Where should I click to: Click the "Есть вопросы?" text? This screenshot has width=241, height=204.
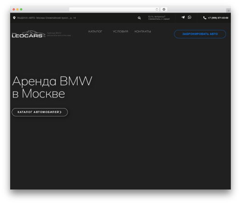point(157,16)
